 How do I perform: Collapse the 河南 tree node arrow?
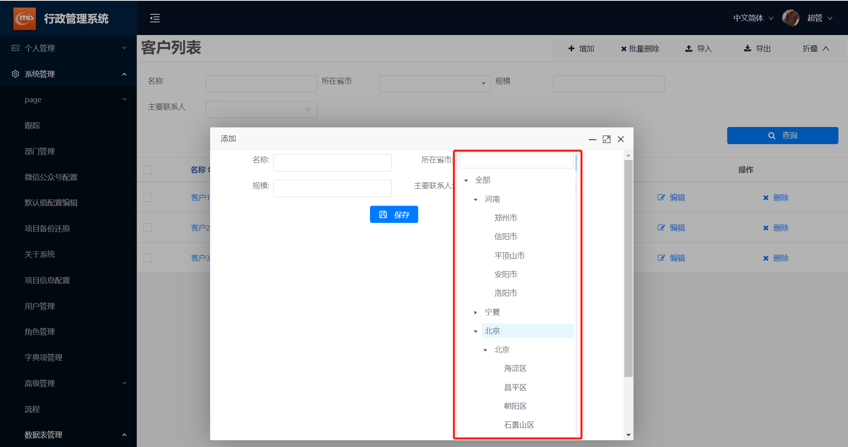(476, 199)
